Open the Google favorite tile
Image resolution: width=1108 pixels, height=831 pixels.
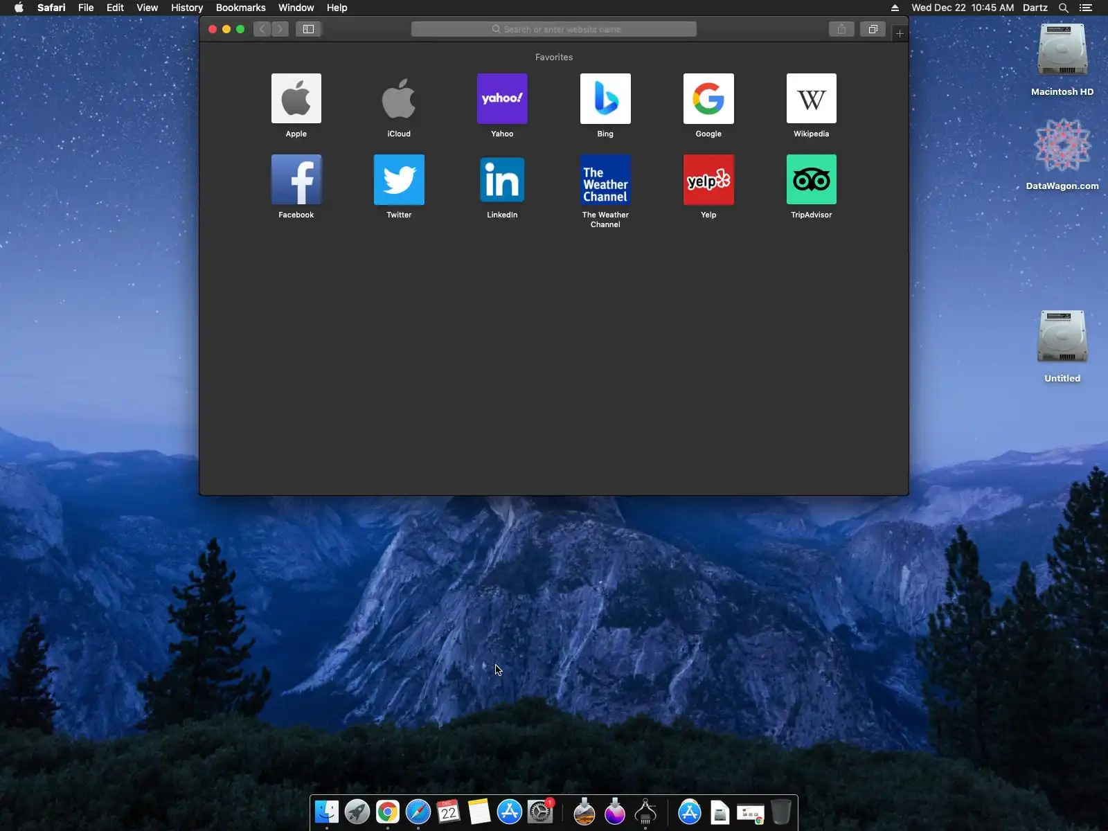pyautogui.click(x=708, y=98)
